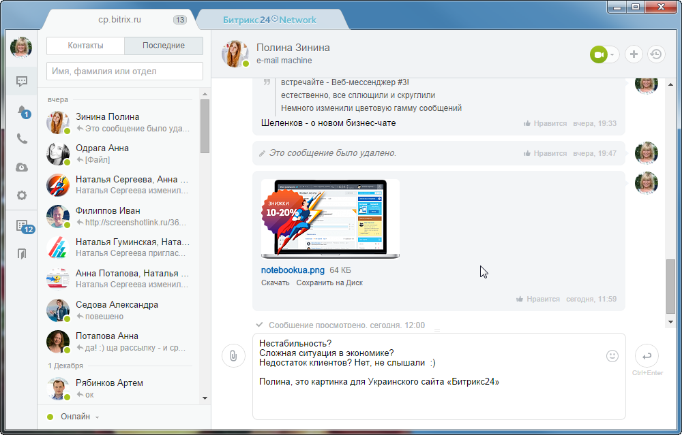Open chat with Зинина Полина

coord(118,123)
